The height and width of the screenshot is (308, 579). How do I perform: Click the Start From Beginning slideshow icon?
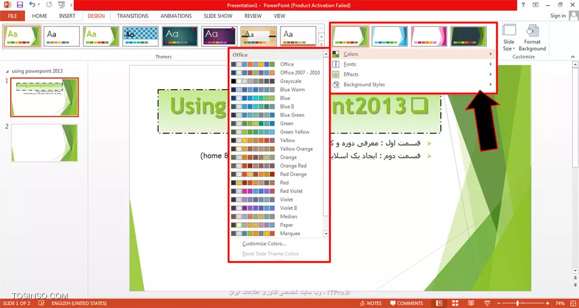(x=61, y=5)
